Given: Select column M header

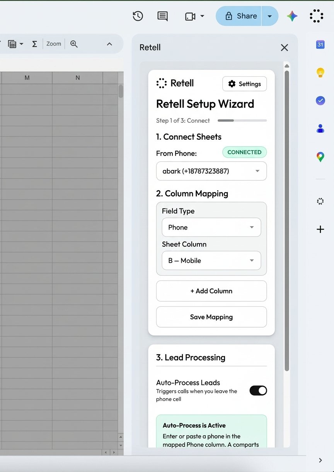Looking at the screenshot, I should (x=27, y=78).
